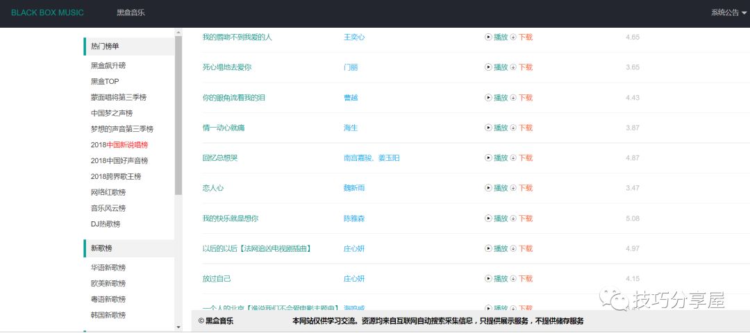Open artist link 海生
The height and width of the screenshot is (333, 750).
[351, 128]
